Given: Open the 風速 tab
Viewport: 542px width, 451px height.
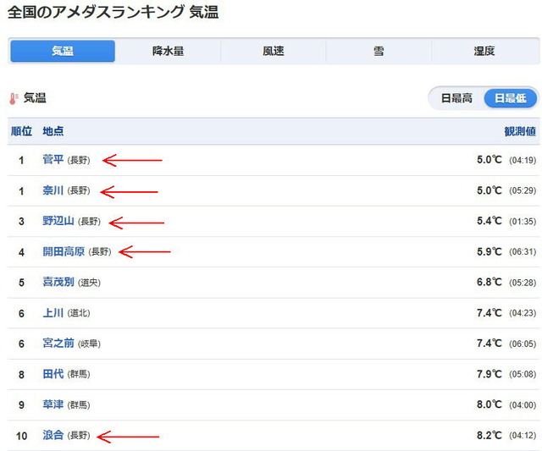Looking at the screenshot, I should pyautogui.click(x=273, y=51).
